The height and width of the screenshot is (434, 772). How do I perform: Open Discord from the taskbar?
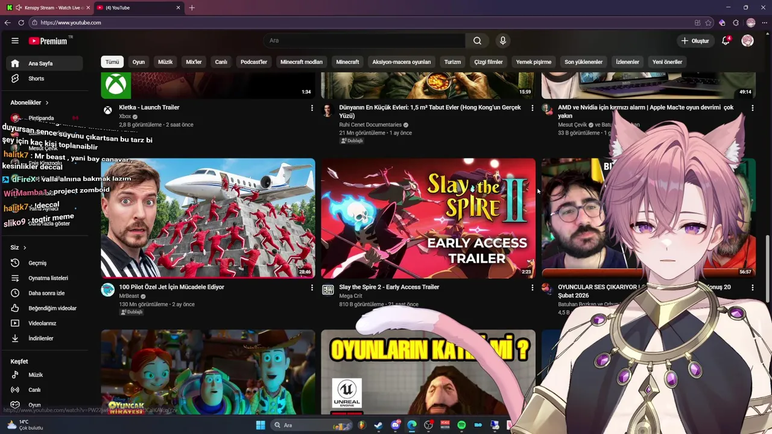tap(395, 425)
